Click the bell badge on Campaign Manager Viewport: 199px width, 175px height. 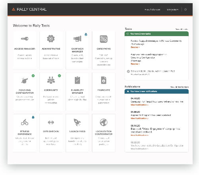(86, 35)
